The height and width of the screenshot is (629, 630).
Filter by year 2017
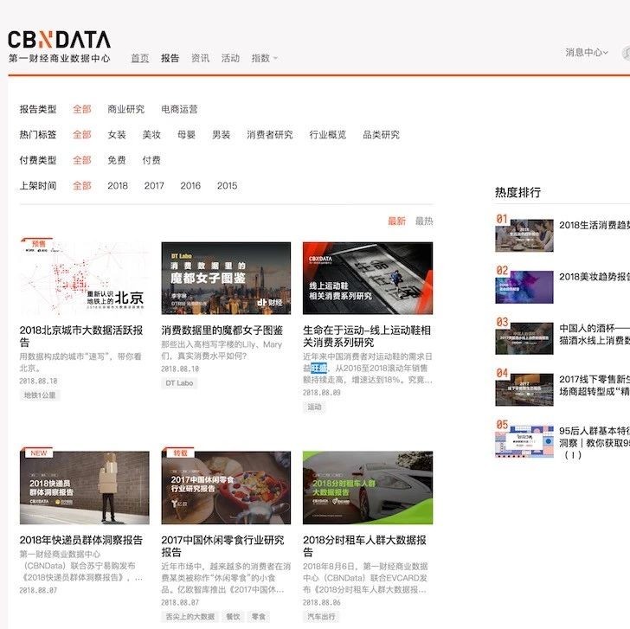click(154, 185)
